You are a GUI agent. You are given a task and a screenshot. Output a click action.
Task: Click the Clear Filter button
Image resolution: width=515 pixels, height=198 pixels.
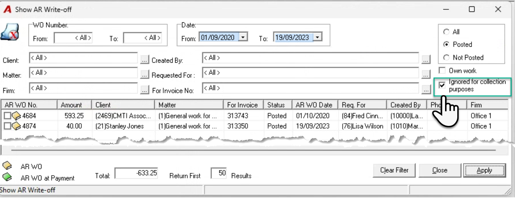tap(394, 170)
